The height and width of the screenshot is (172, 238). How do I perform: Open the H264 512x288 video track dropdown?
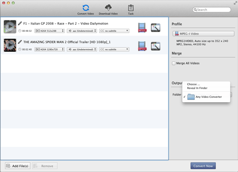coord(50,31)
